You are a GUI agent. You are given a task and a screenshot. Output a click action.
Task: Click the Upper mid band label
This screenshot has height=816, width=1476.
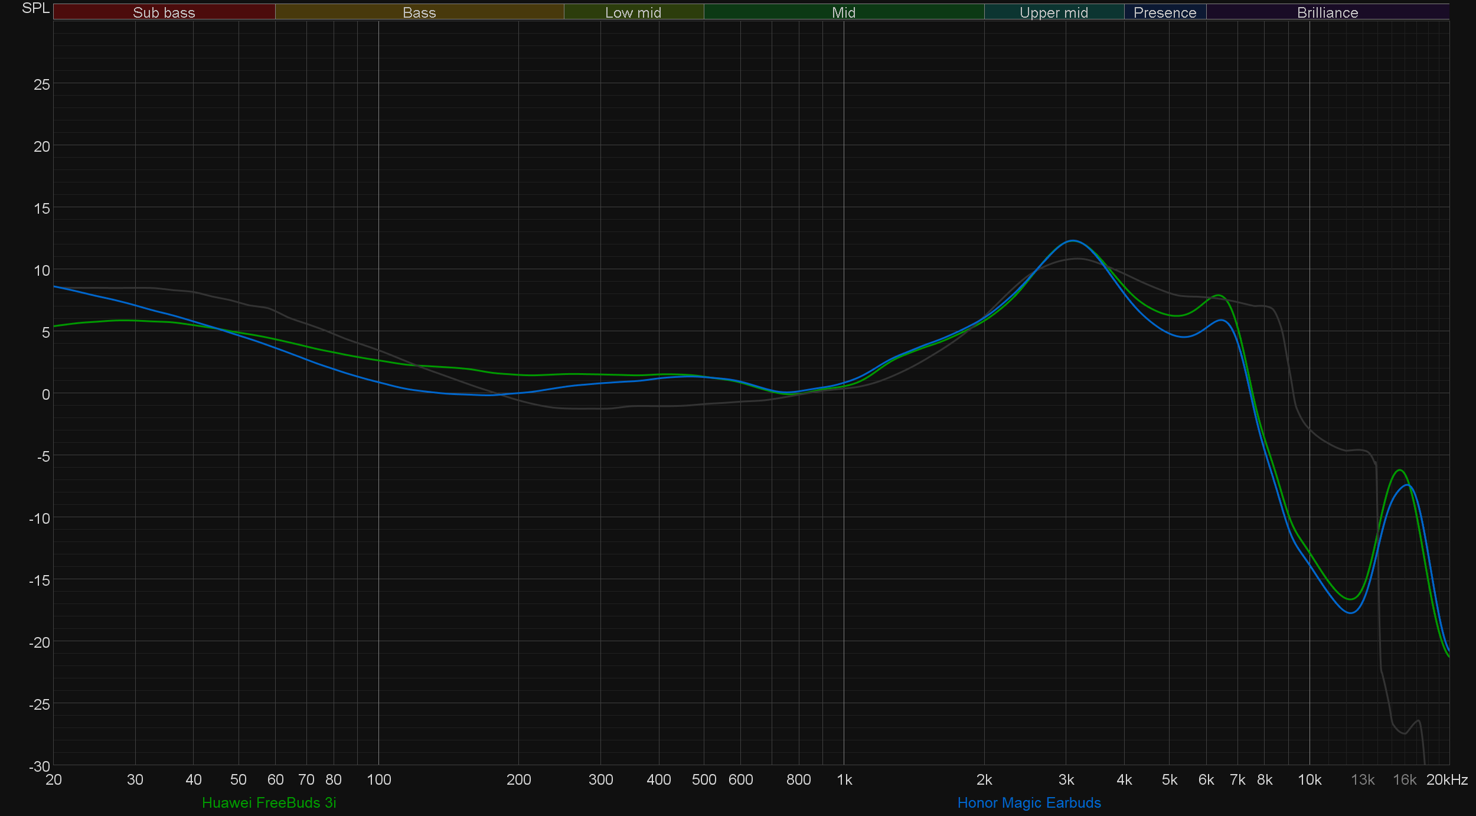pos(1053,12)
